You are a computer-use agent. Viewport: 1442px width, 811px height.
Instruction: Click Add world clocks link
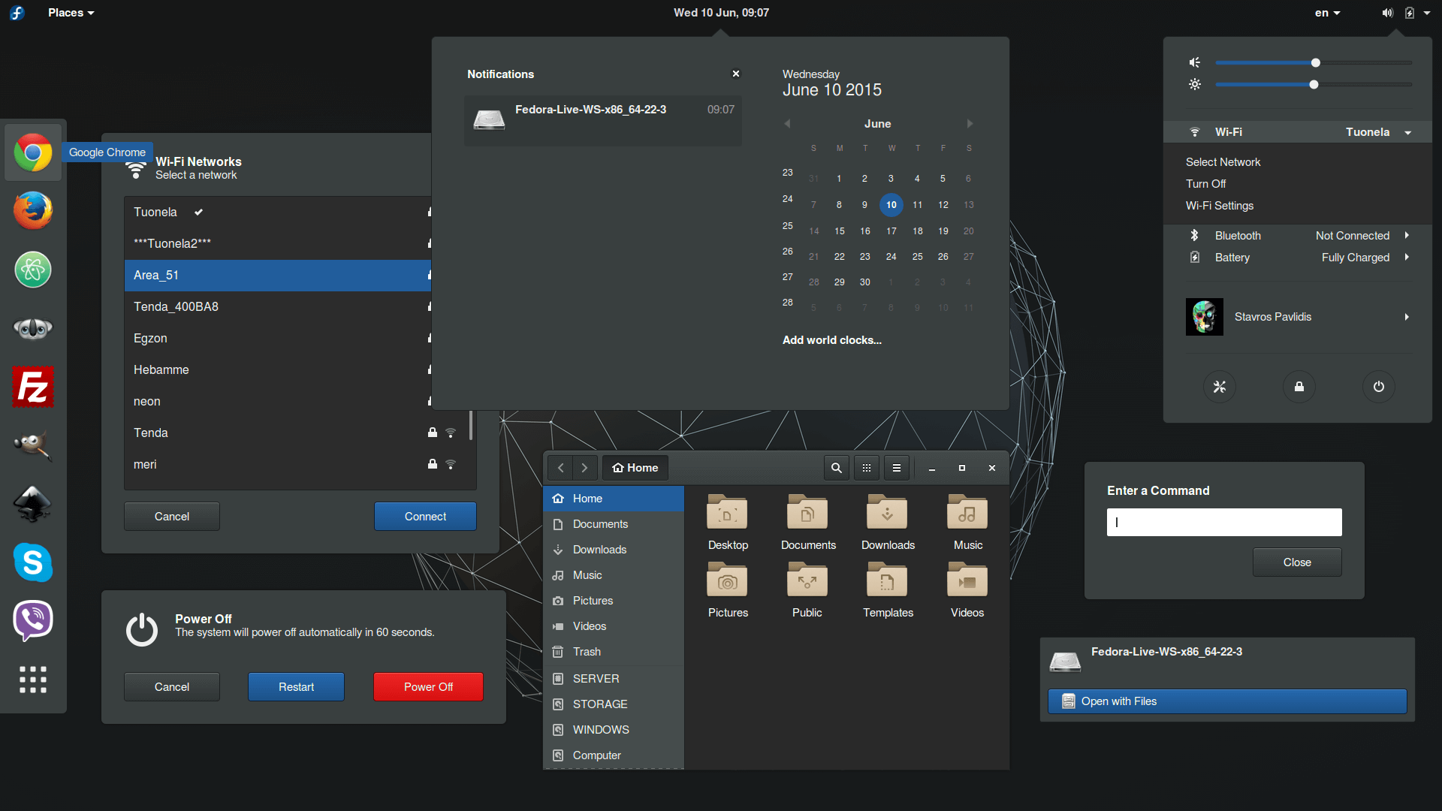[x=831, y=340]
